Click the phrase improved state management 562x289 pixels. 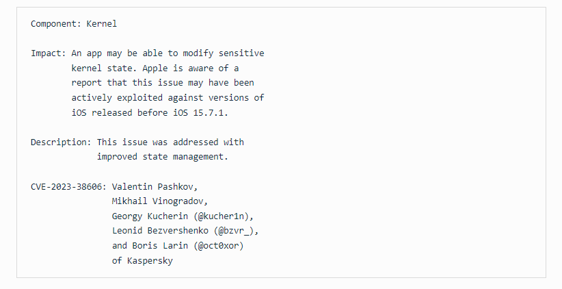point(160,157)
